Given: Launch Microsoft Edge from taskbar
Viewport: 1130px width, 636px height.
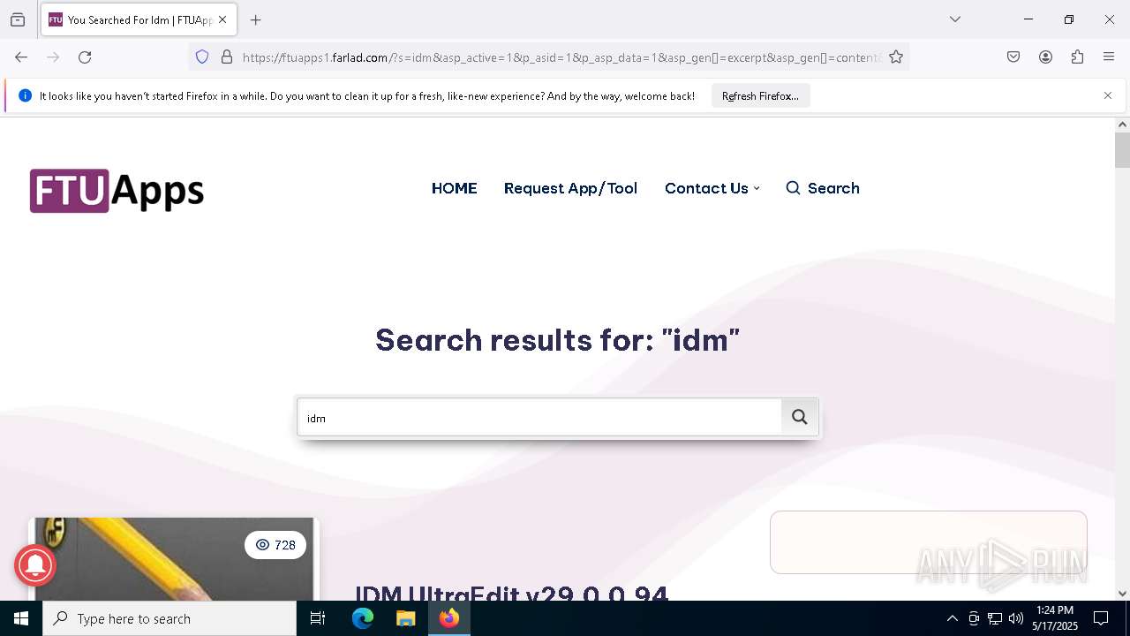Looking at the screenshot, I should pyautogui.click(x=363, y=618).
